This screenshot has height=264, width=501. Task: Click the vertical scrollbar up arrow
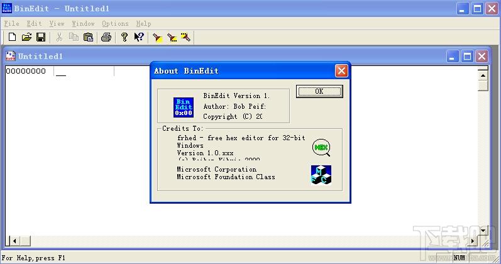483,75
